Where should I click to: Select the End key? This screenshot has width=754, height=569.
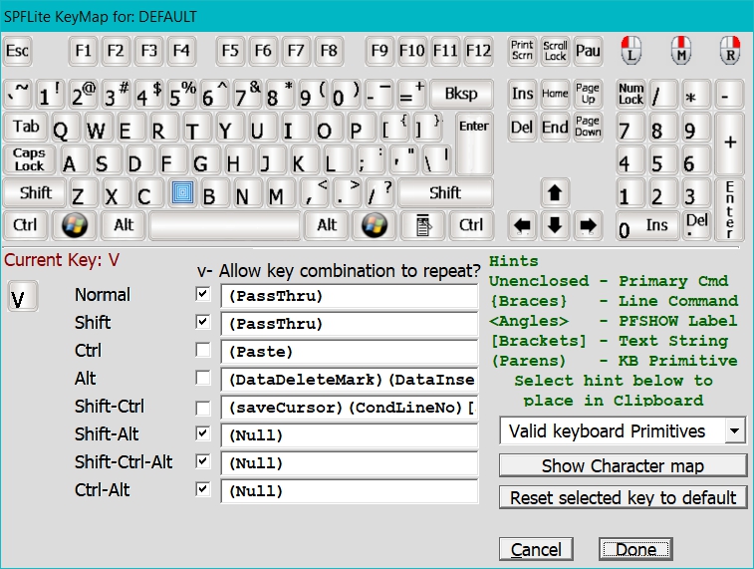(x=555, y=127)
